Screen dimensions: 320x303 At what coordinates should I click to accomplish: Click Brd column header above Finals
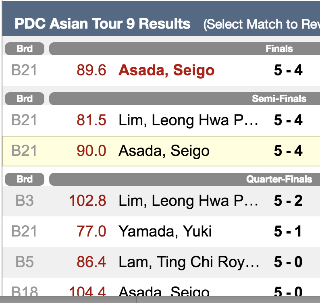(25, 49)
